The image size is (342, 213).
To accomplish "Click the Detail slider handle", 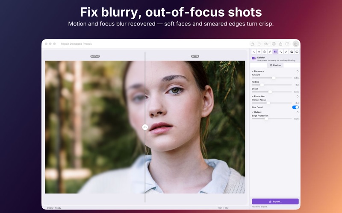I will click(x=270, y=92).
